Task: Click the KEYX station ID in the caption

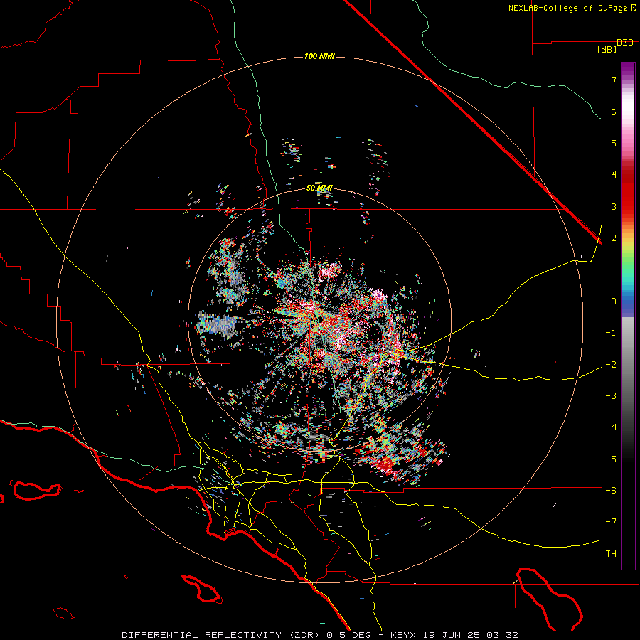Action: [x=403, y=635]
